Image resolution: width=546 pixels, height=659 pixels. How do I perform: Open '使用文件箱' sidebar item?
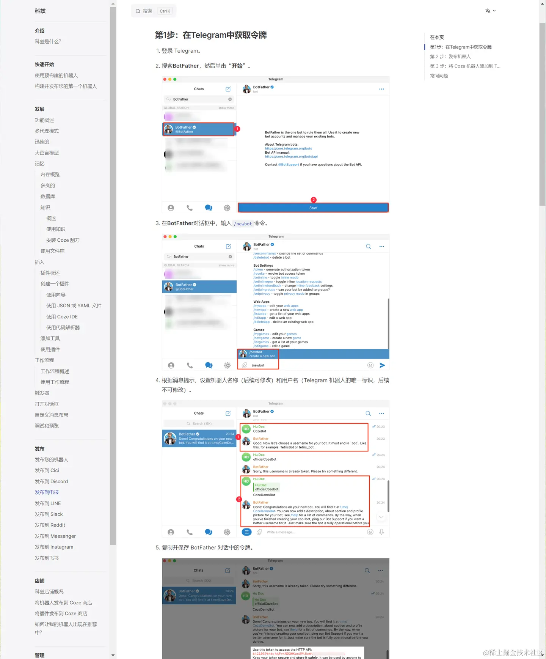[53, 251]
